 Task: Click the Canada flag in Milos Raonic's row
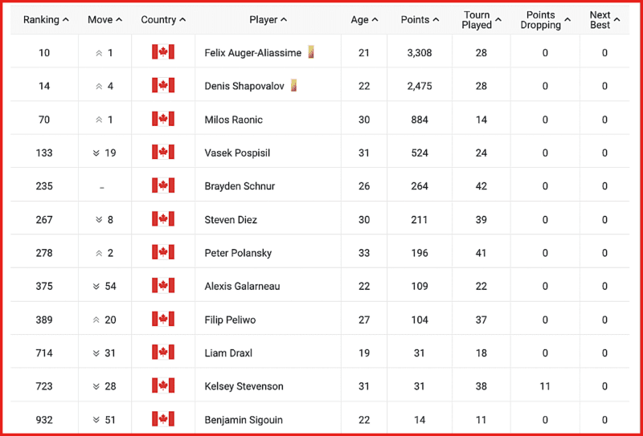tap(163, 120)
